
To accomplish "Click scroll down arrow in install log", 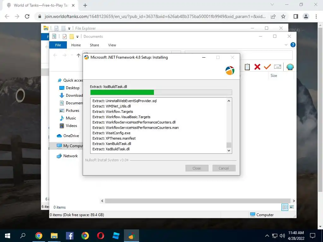I will click(x=229, y=150).
